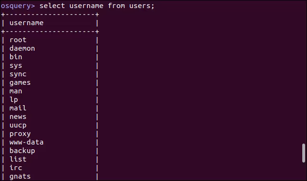Click the 'proxy' username entry

(20, 134)
